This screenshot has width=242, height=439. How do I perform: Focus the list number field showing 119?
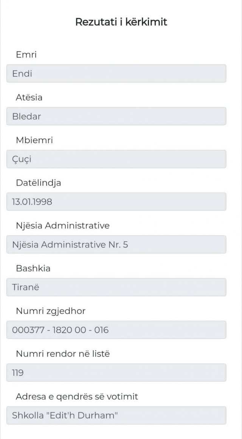tap(116, 372)
